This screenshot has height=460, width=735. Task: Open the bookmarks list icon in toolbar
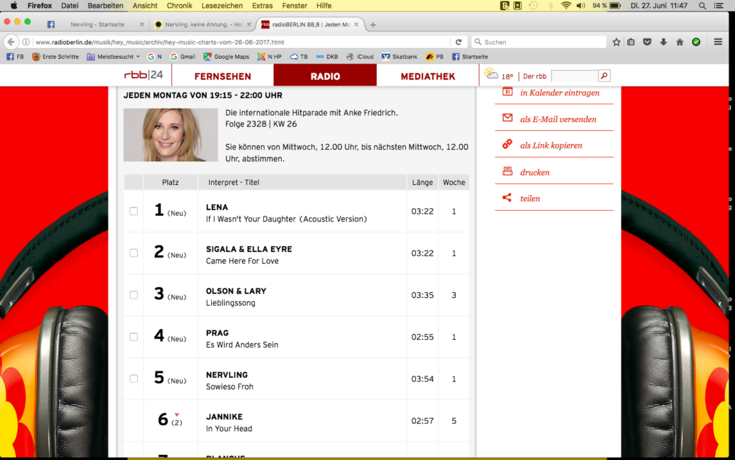click(631, 41)
